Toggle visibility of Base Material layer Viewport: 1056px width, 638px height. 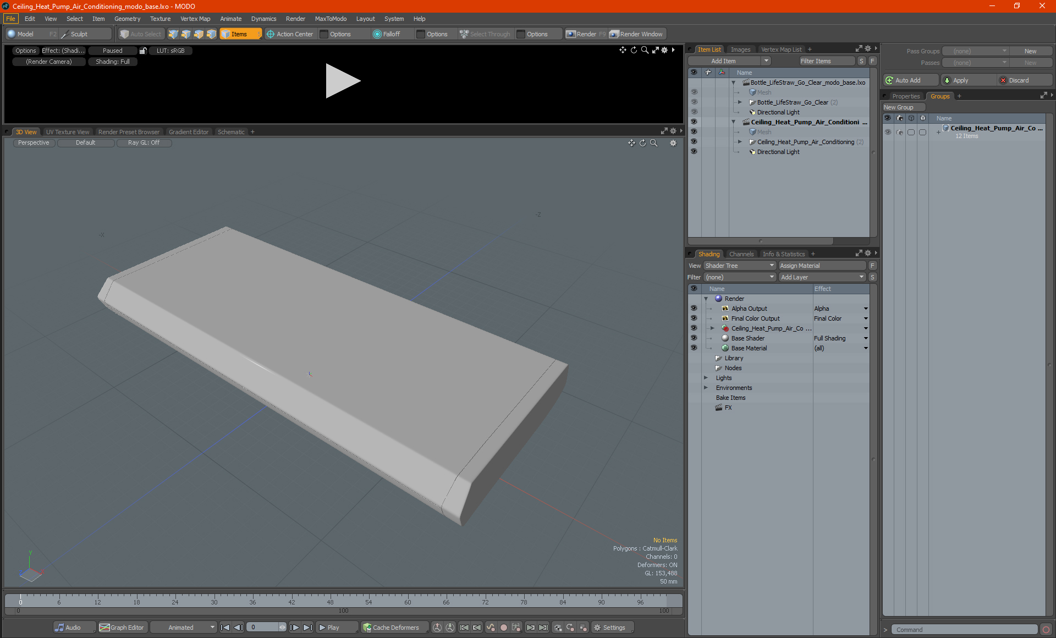click(x=694, y=348)
